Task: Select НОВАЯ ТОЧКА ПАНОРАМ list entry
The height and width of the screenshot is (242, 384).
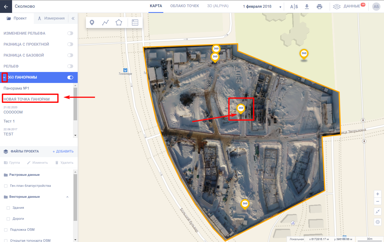Action: pos(27,99)
